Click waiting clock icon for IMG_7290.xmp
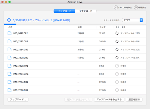Image resolution: width=150 pixels, height=109 pixels. [117, 66]
